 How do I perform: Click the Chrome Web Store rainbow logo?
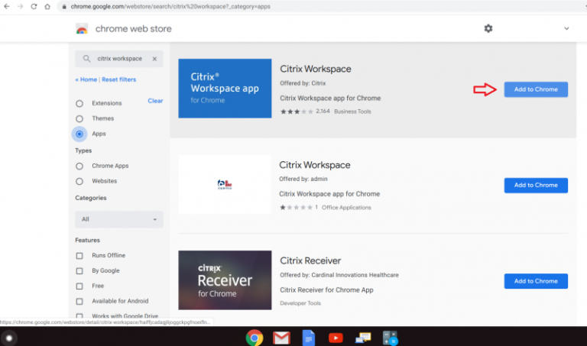coord(82,29)
